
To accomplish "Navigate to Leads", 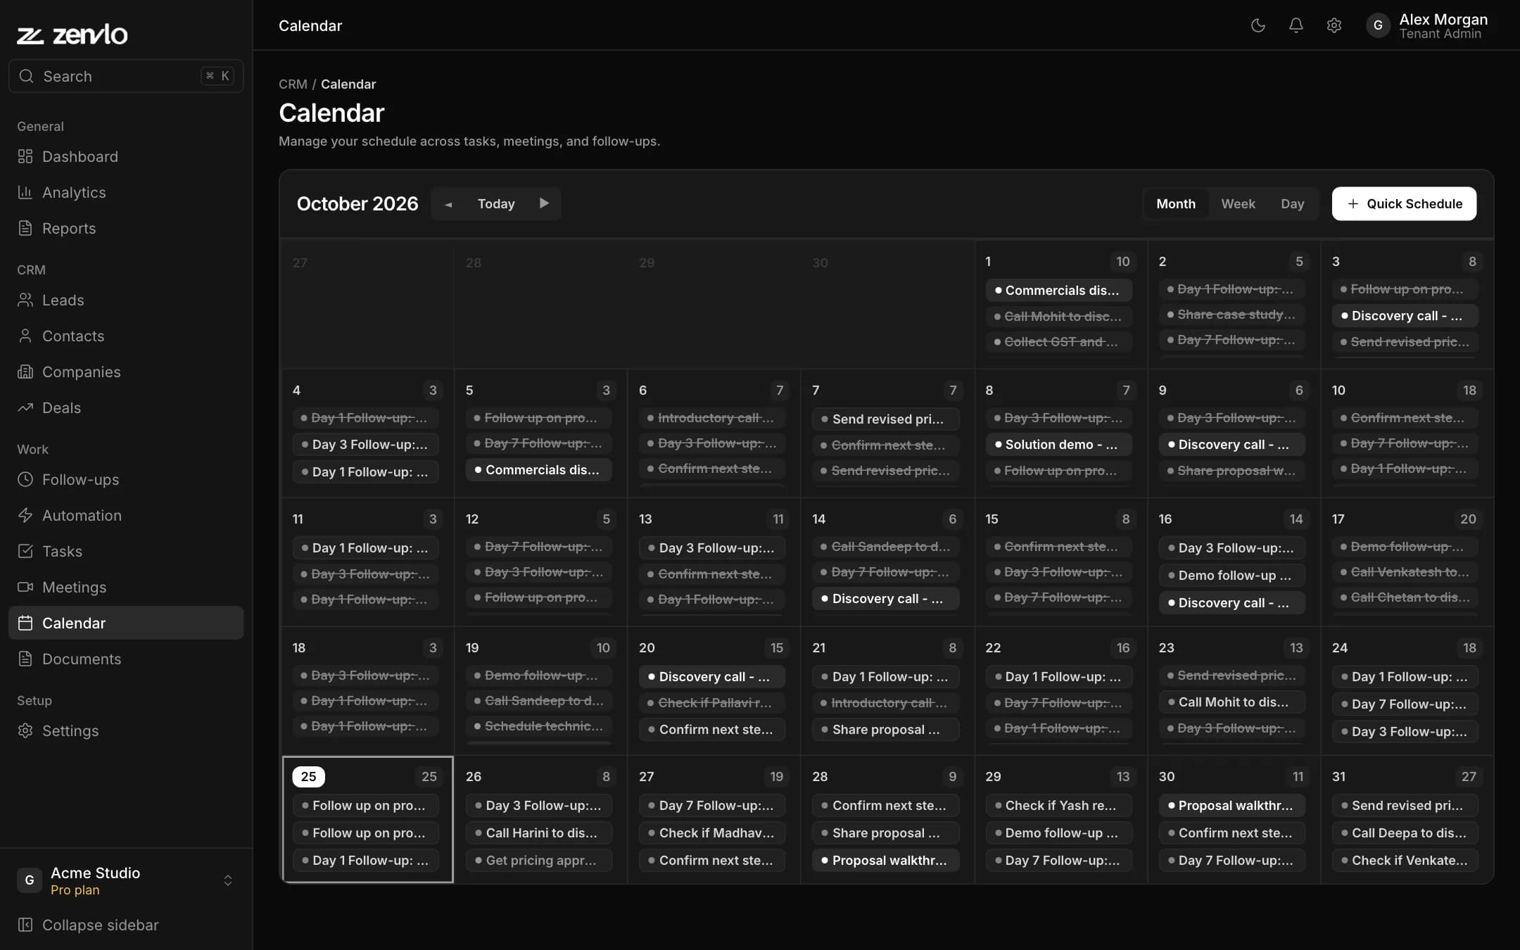I will [x=126, y=300].
